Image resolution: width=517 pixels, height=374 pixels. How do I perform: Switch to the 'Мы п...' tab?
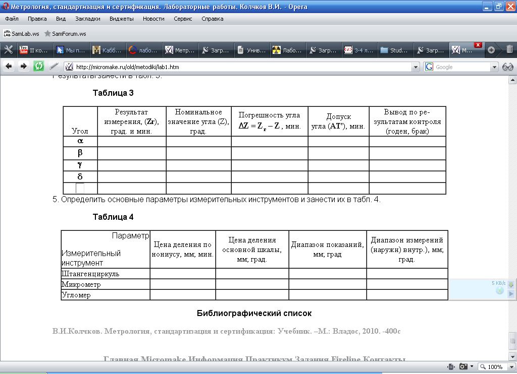(x=71, y=50)
